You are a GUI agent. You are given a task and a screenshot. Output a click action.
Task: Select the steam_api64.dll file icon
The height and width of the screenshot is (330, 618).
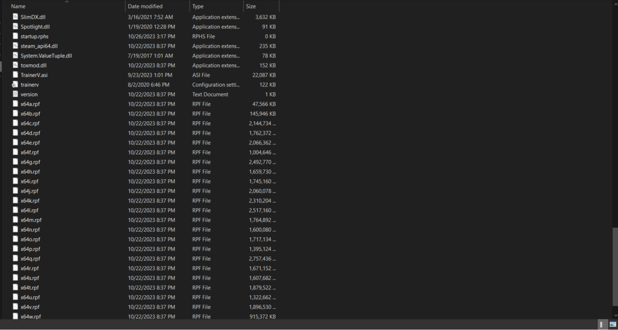tap(15, 46)
